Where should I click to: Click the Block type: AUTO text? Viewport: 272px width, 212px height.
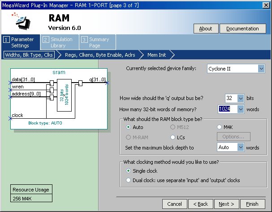45,123
